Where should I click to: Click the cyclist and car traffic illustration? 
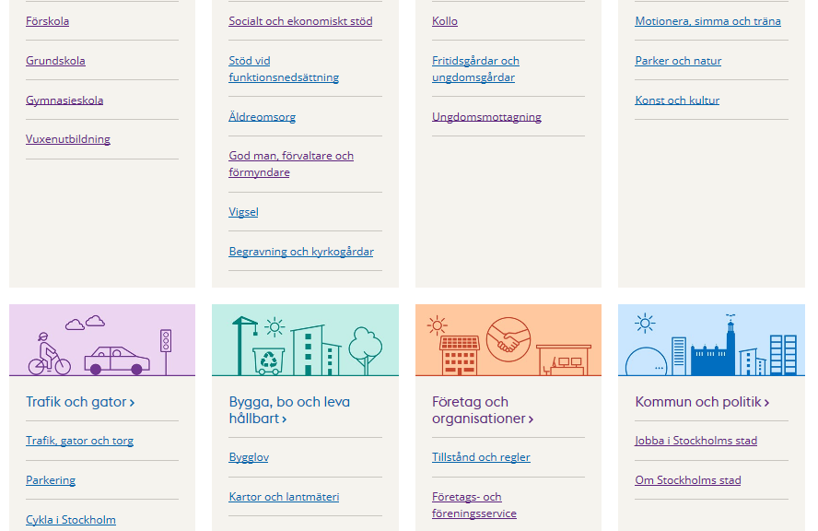coord(102,340)
